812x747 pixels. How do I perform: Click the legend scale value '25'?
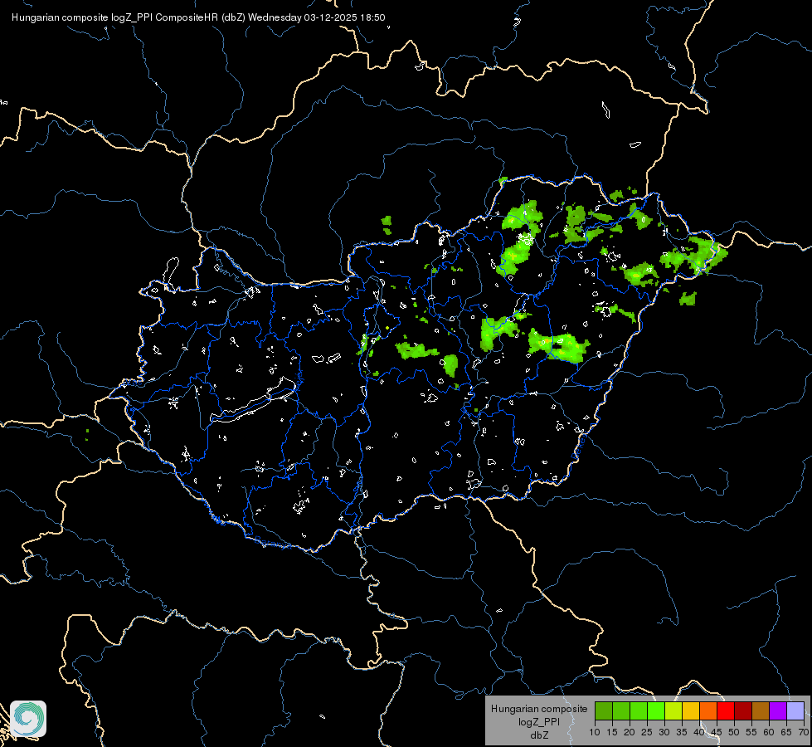647,732
